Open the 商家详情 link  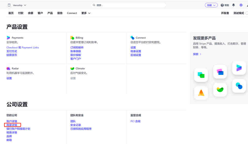click(x=12, y=125)
